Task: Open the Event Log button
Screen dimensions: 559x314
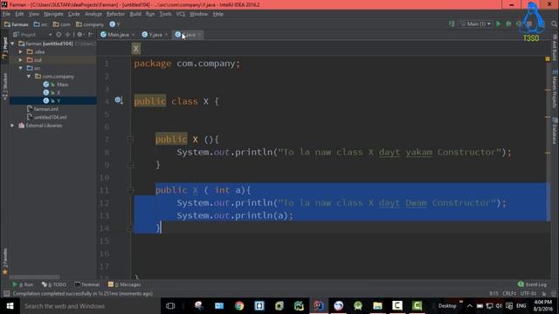Action: coord(532,284)
